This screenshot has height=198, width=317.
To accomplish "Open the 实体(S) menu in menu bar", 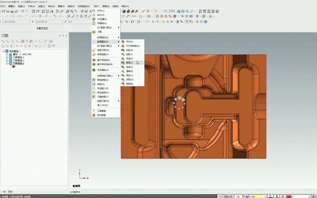I will point(51,6).
